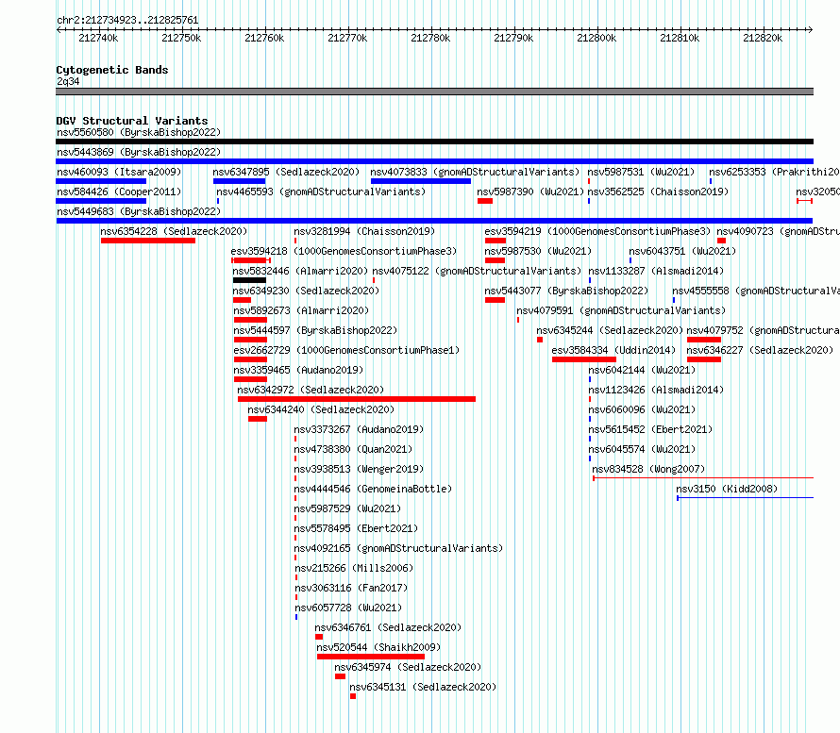840x733 pixels.
Task: Click nsv4073833 gnomAD variant label
Action: point(475,172)
